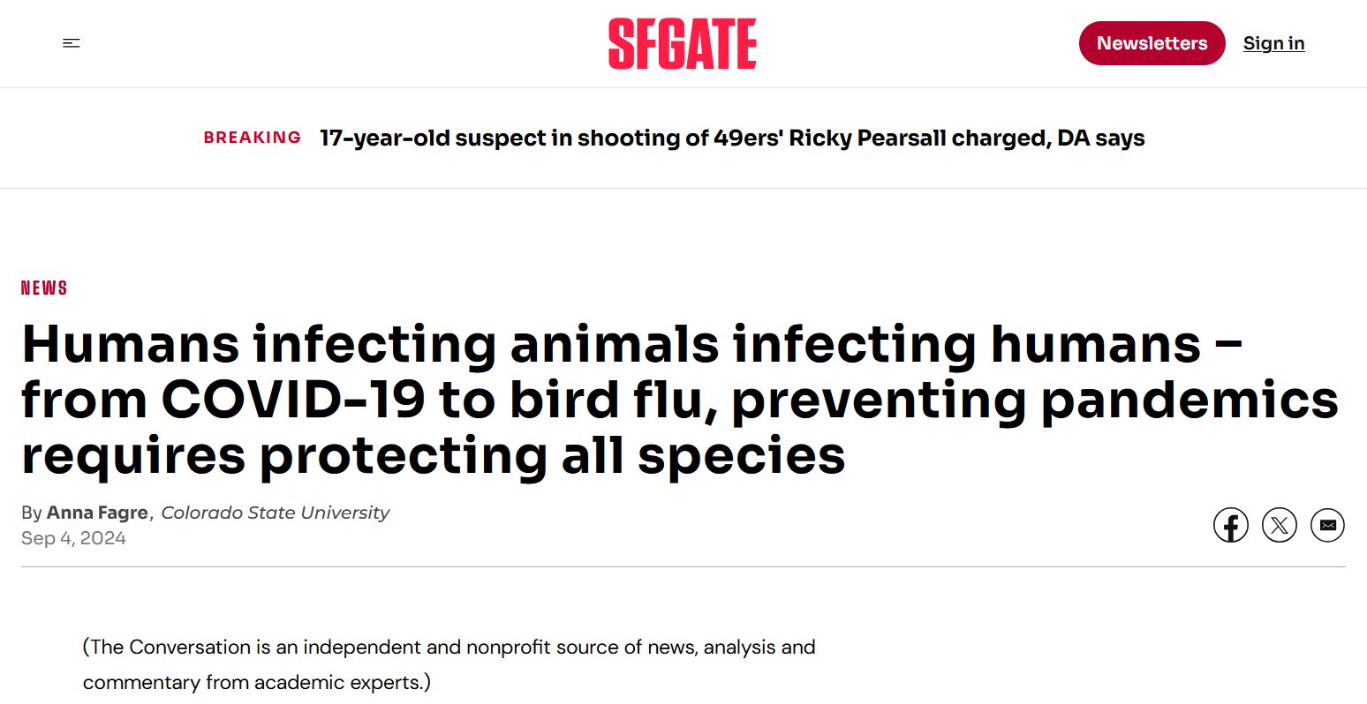The height and width of the screenshot is (704, 1367).
Task: Click Colorado State University affiliation
Action: [275, 513]
